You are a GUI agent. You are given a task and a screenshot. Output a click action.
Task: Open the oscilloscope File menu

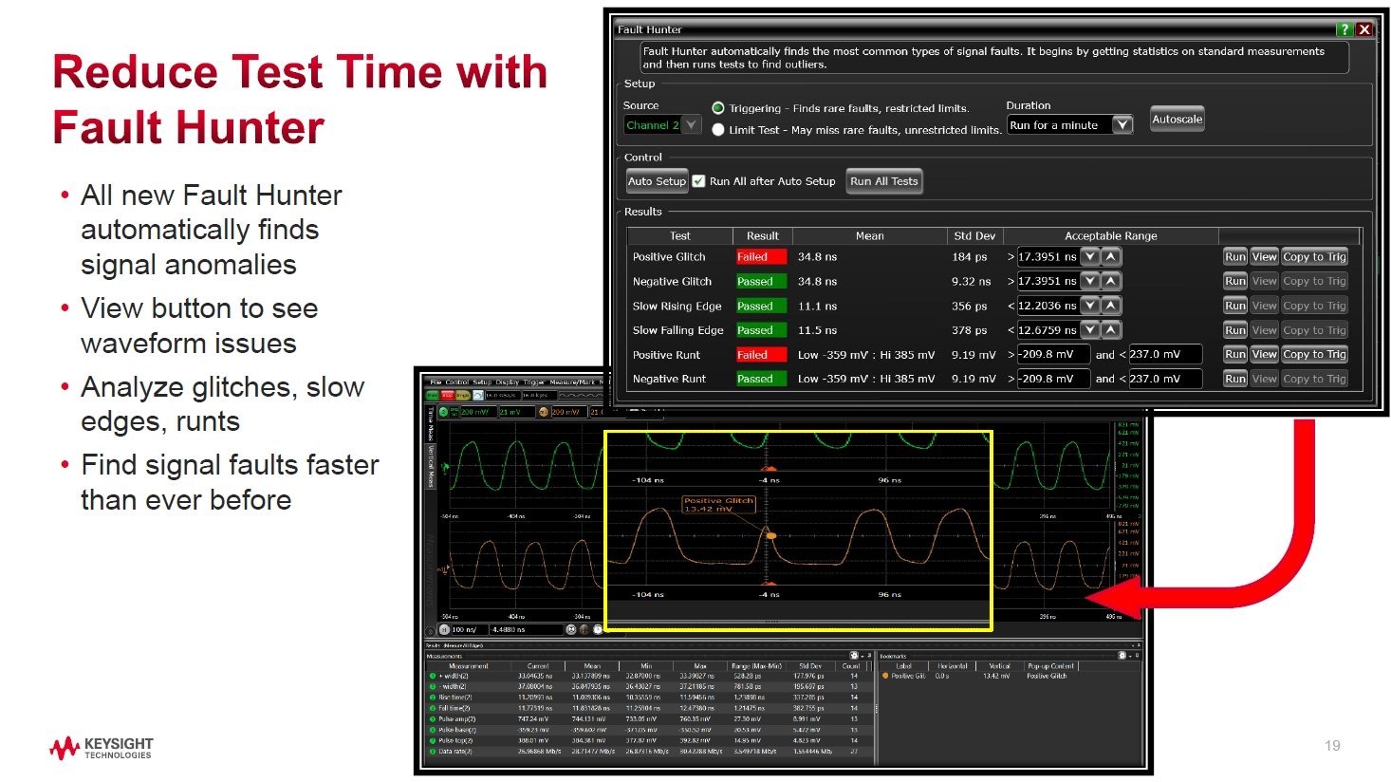click(436, 382)
